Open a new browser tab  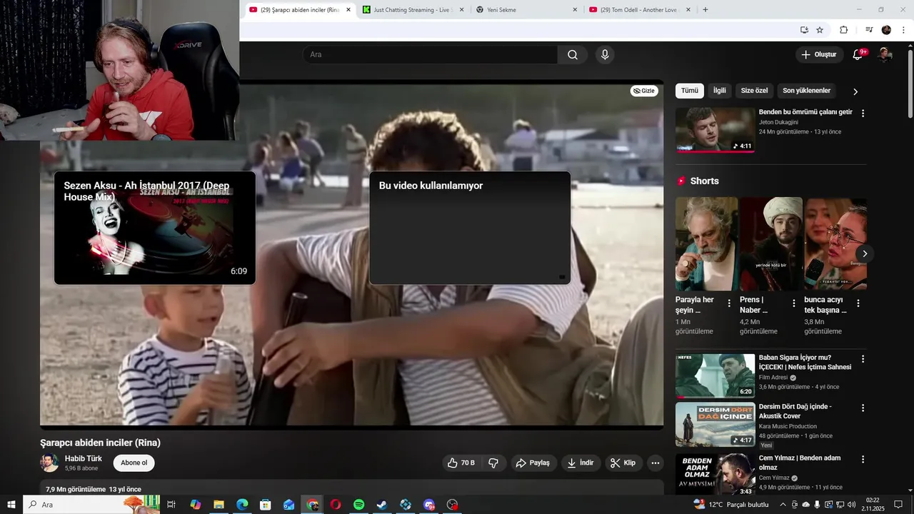pyautogui.click(x=705, y=10)
